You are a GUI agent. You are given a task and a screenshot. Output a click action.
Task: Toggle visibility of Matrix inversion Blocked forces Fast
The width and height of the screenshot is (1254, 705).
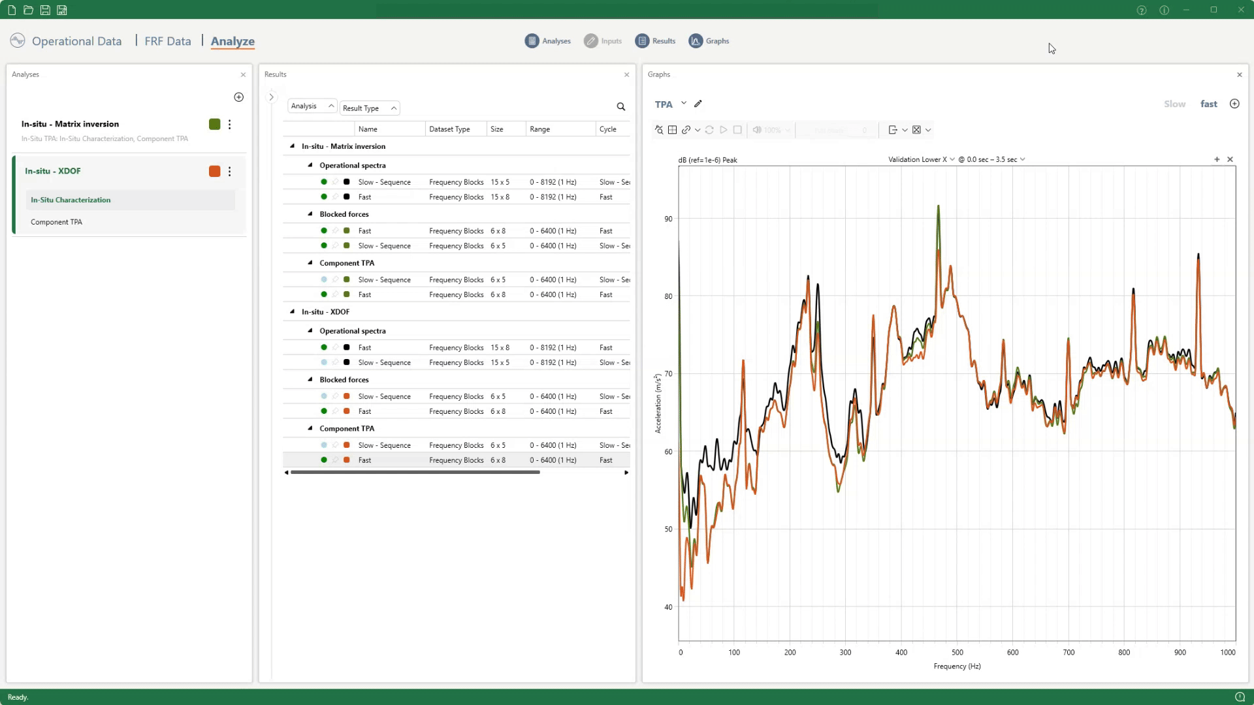point(324,231)
